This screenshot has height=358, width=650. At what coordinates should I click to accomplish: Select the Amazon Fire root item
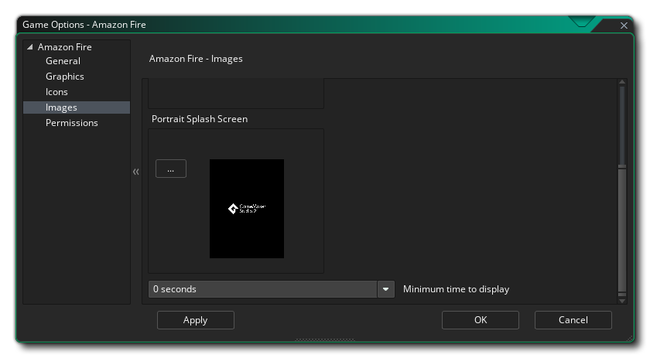click(x=65, y=47)
